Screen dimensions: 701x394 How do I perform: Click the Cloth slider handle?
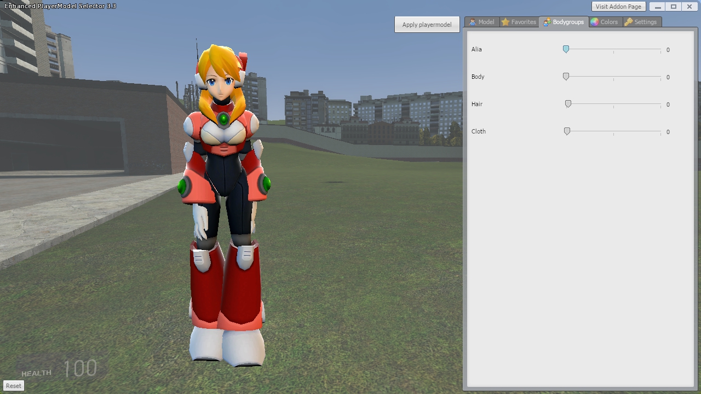[x=567, y=131]
